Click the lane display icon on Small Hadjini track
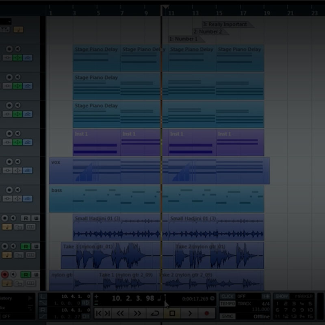 click(30, 227)
